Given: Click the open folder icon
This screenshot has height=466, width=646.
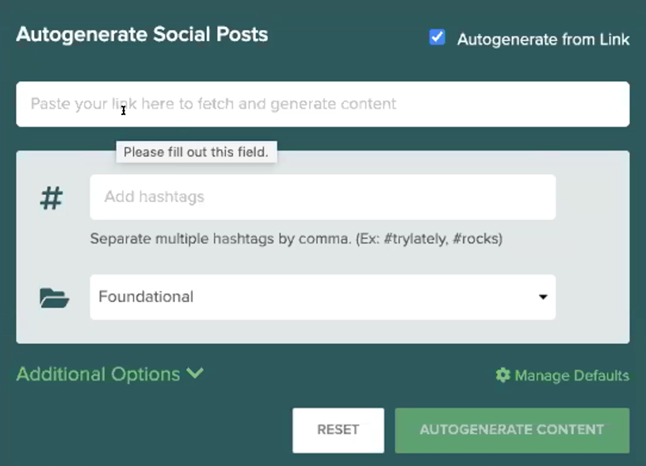Looking at the screenshot, I should pos(54,298).
